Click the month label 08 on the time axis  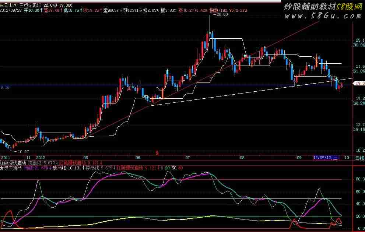point(242,158)
